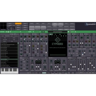Viewport: 96px width, 96px height.
Task: Toggle Oscillator 2 power button
Action: click(x=32, y=34)
